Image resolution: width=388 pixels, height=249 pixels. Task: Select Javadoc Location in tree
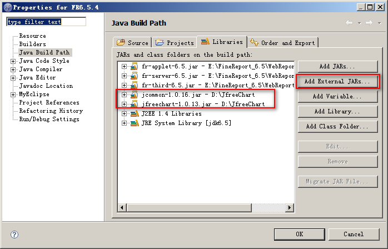coord(46,86)
